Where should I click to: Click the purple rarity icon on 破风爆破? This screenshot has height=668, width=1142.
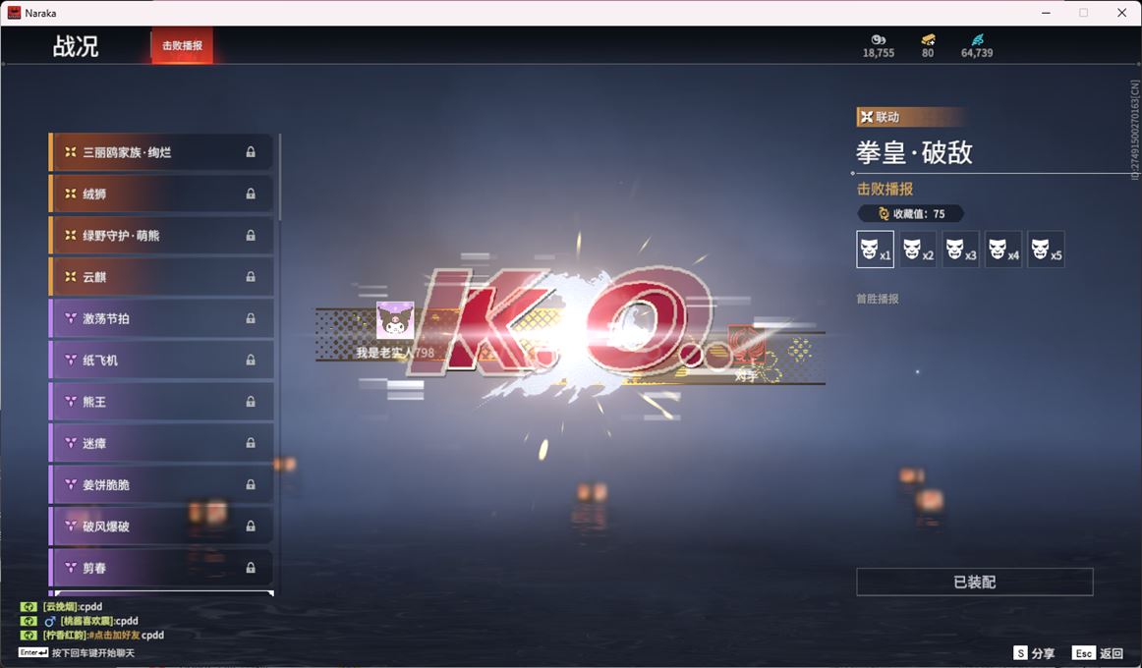(71, 526)
